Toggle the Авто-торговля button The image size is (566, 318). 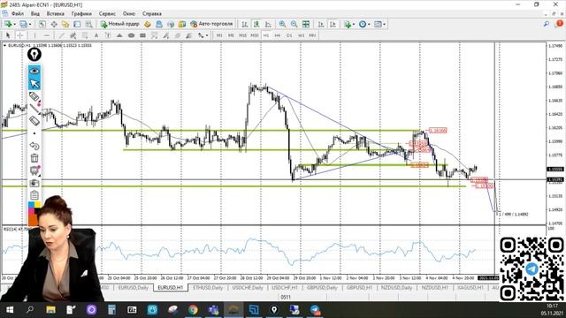[x=211, y=24]
